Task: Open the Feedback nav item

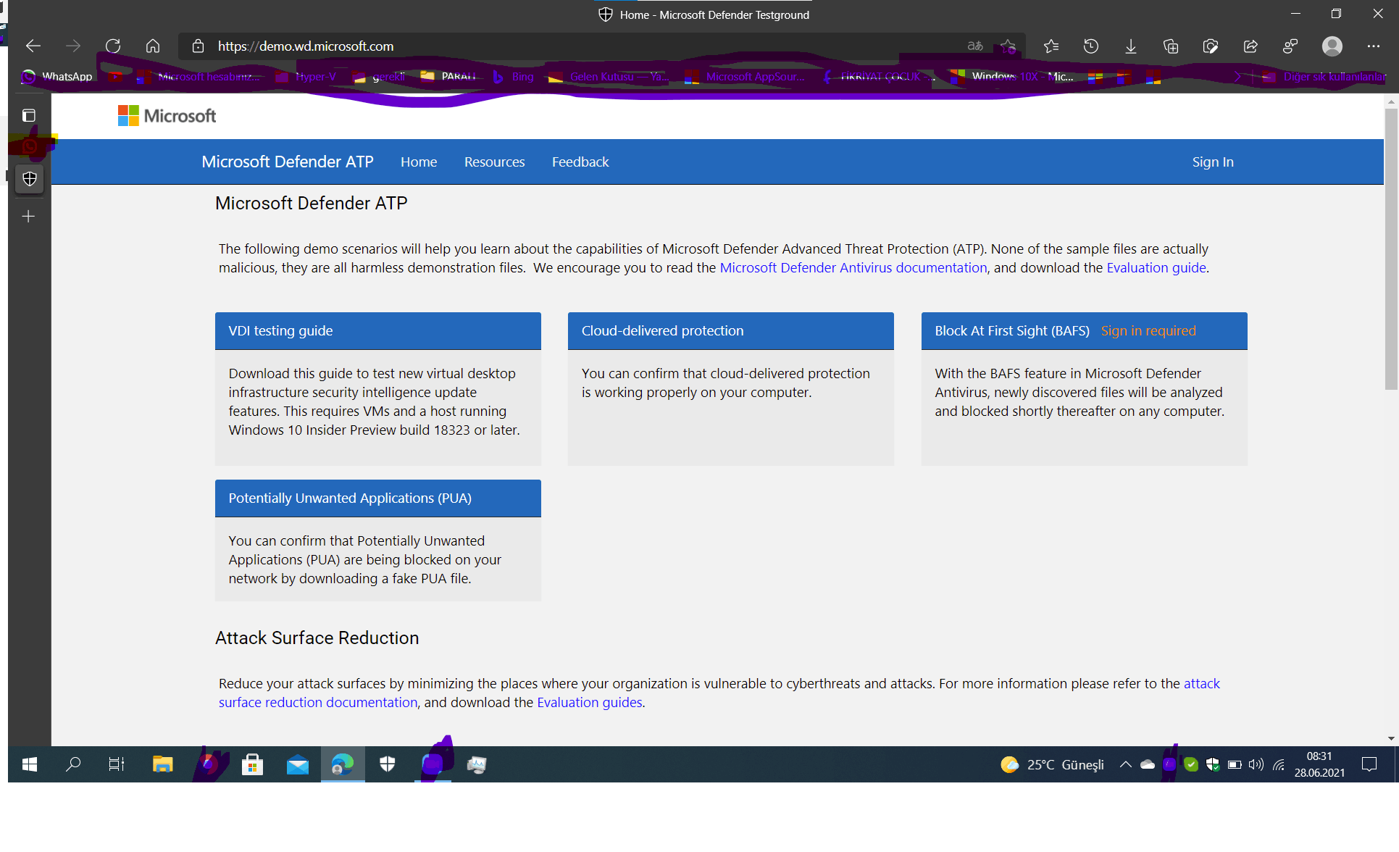Action: pos(580,162)
